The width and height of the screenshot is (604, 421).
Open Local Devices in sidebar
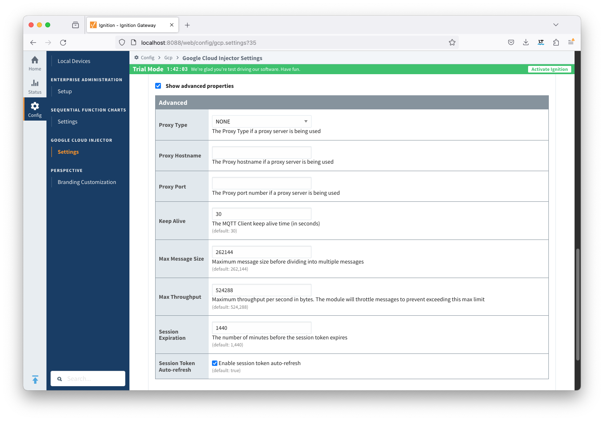tap(74, 61)
